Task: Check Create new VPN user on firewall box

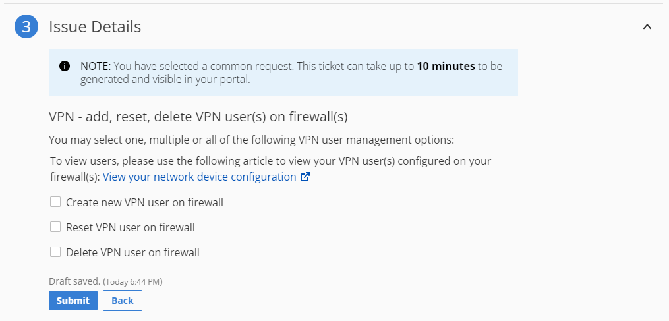Action: pyautogui.click(x=55, y=202)
